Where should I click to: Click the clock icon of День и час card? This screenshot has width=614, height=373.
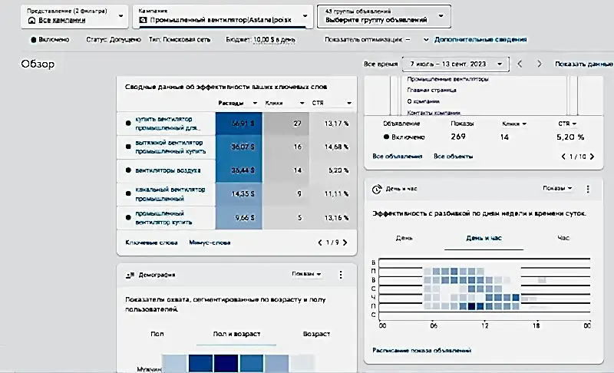[x=377, y=190]
